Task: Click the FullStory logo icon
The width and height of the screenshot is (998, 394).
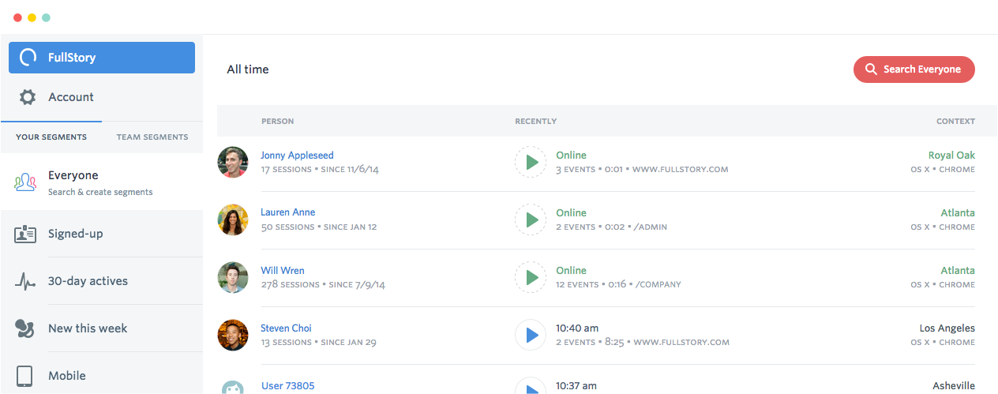Action: point(28,58)
